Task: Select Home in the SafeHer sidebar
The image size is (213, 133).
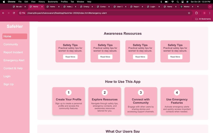Action: tap(15, 36)
